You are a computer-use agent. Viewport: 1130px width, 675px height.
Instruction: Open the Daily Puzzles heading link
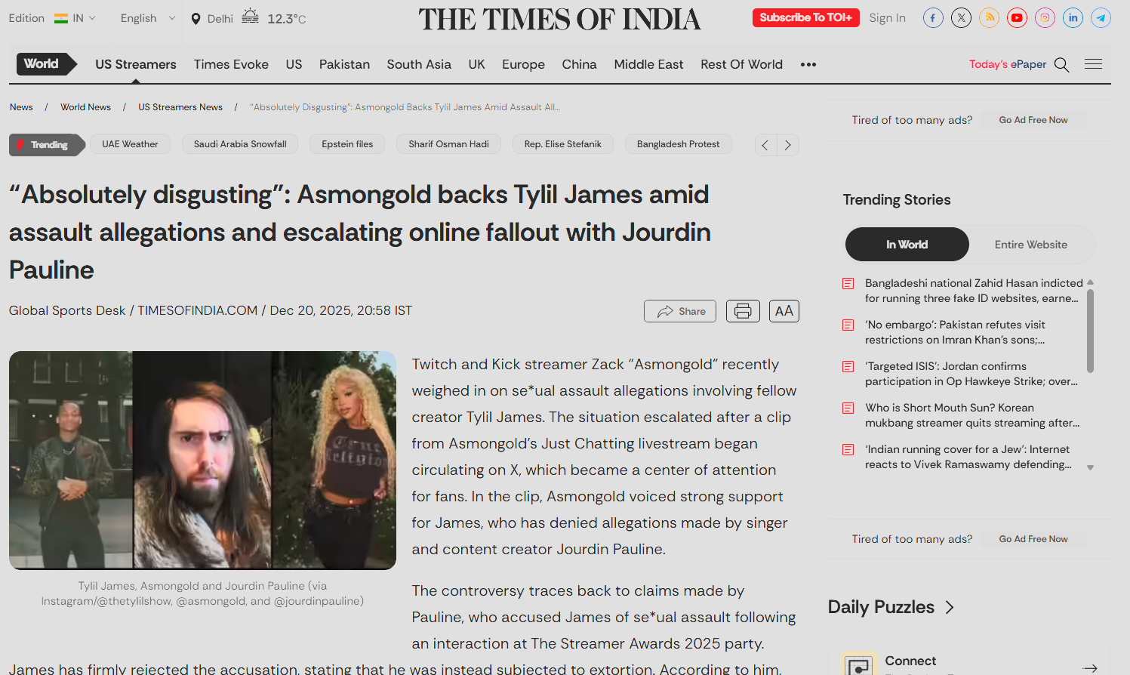pyautogui.click(x=881, y=608)
